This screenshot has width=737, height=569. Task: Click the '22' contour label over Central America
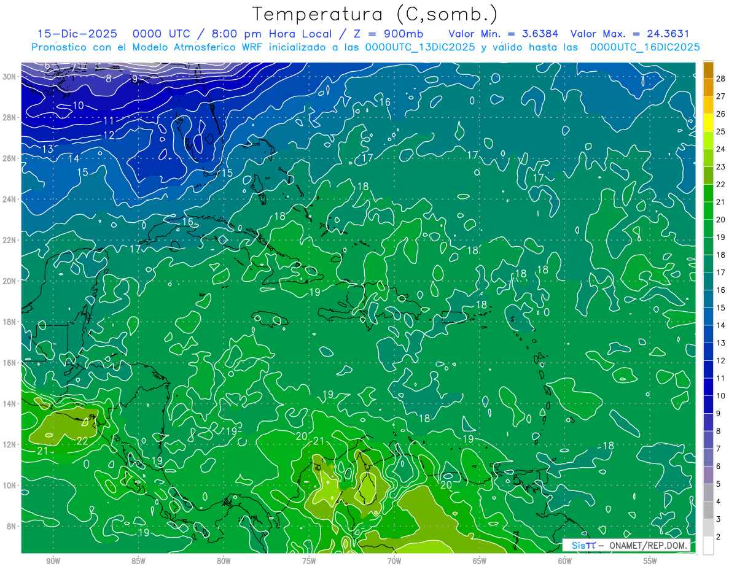point(83,441)
